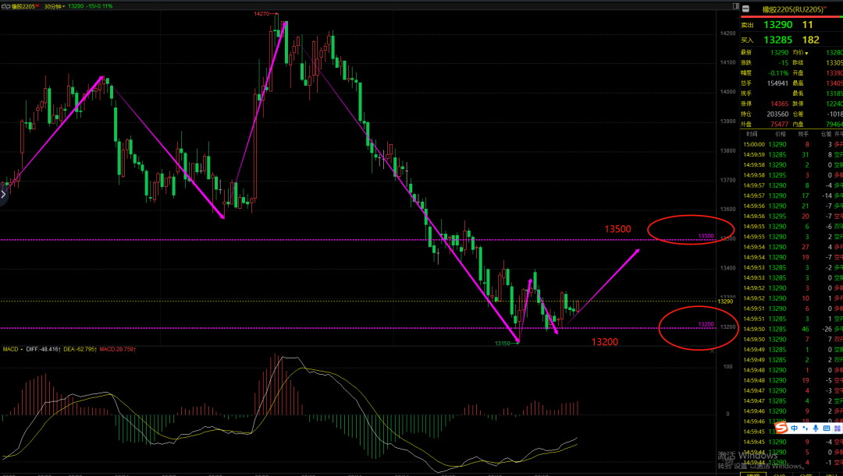Select the 14:59:54 row with volume 27

(791, 247)
